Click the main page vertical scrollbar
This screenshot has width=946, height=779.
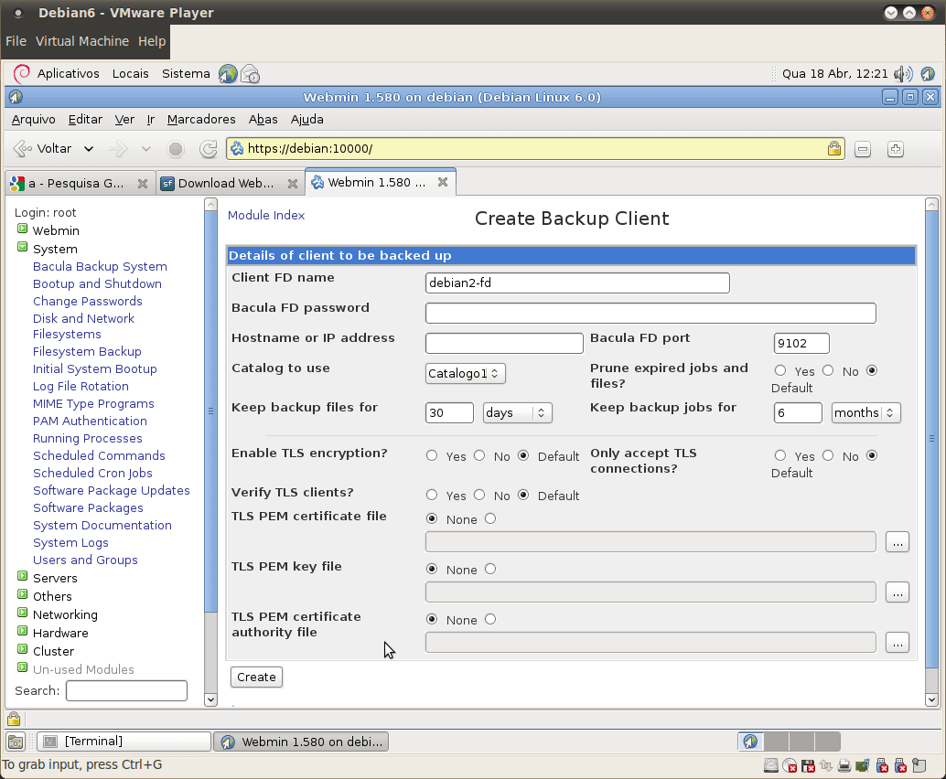(931, 438)
